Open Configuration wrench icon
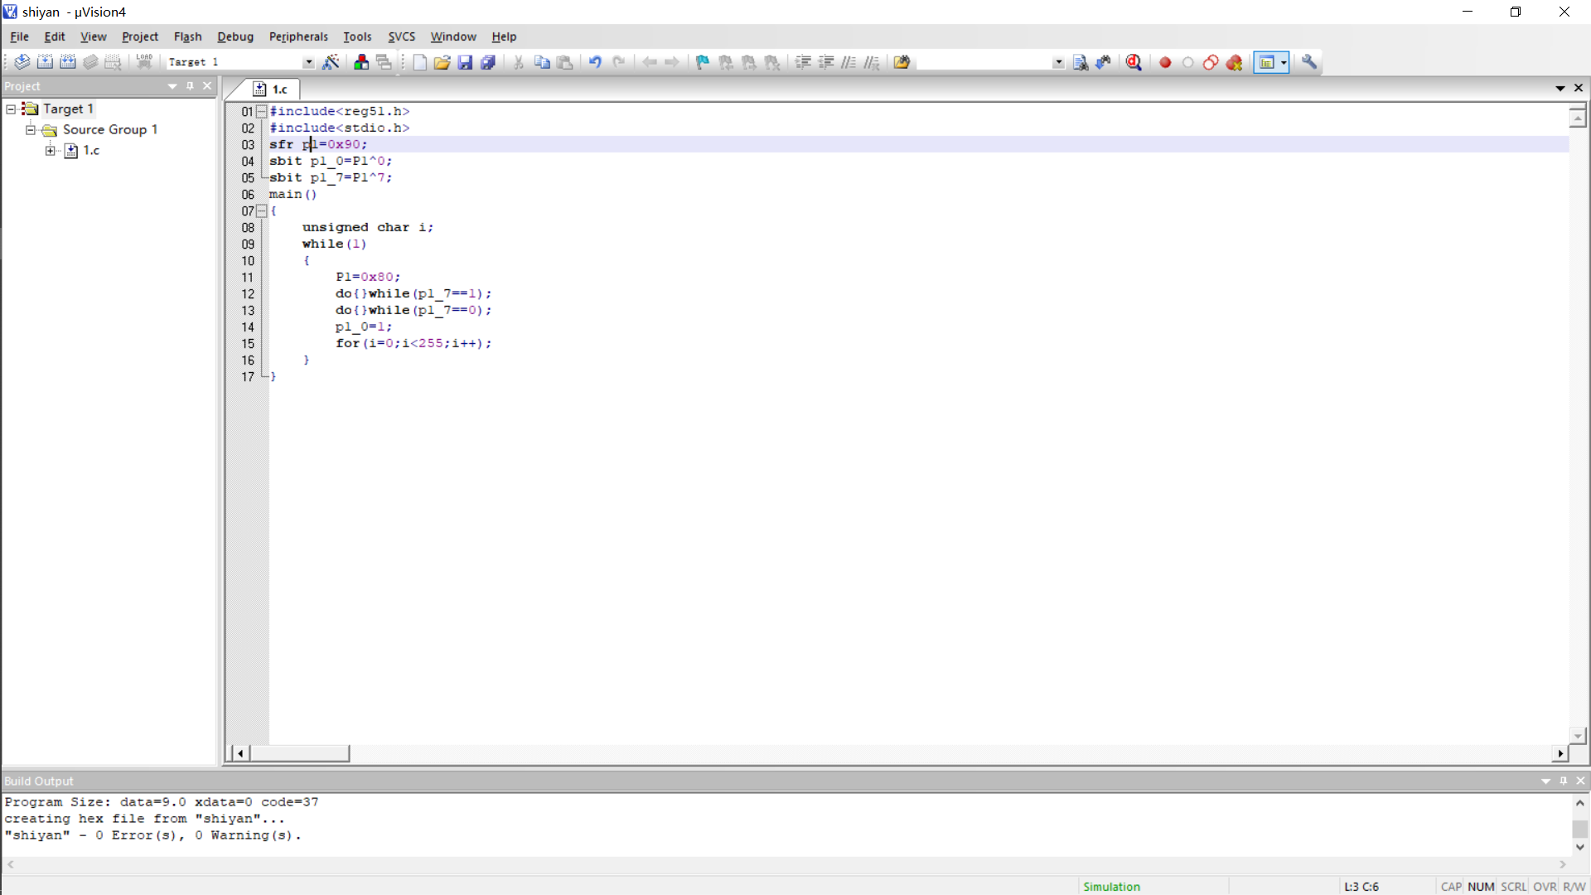The image size is (1591, 895). 1309,62
